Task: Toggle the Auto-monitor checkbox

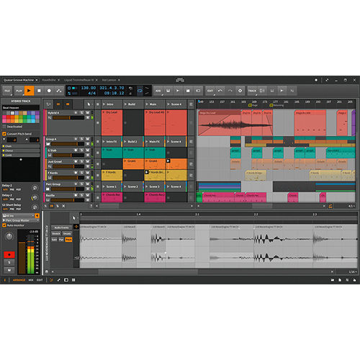Action: (x=4, y=225)
